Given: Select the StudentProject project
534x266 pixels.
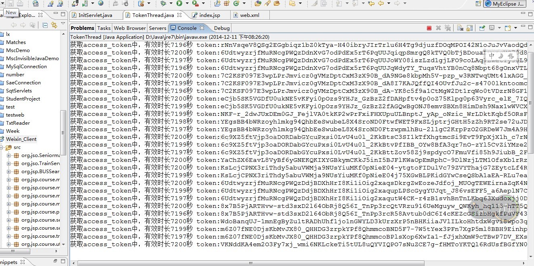Looking at the screenshot, I should pyautogui.click(x=23, y=99).
